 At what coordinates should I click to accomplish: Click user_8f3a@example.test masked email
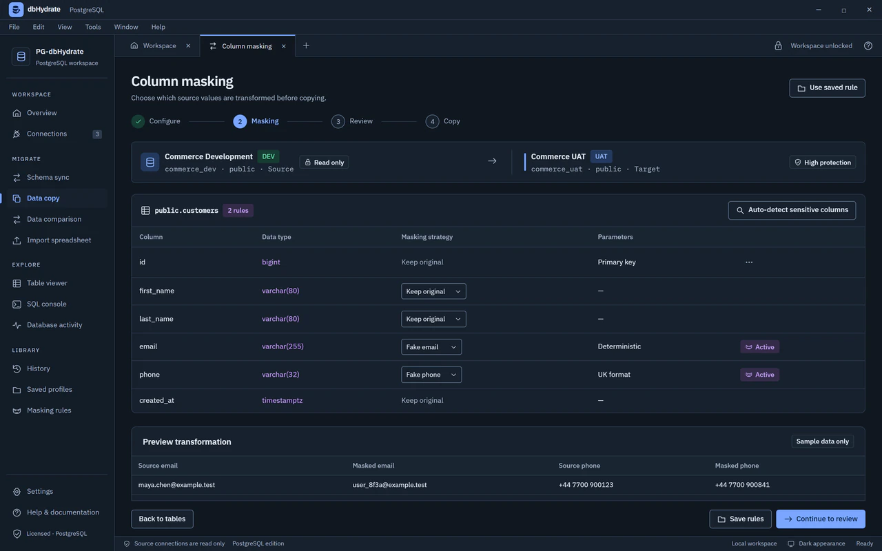[x=389, y=485]
